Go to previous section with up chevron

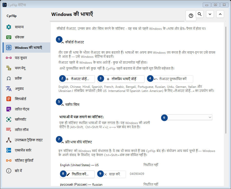click(220, 14)
